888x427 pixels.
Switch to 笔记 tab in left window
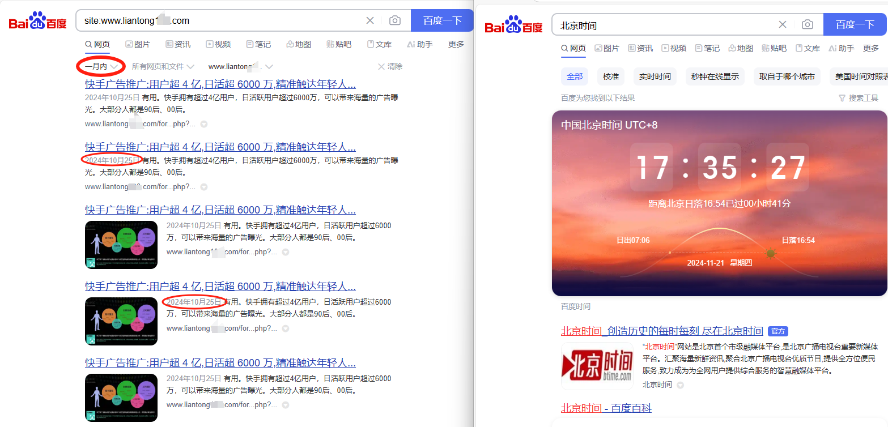258,44
